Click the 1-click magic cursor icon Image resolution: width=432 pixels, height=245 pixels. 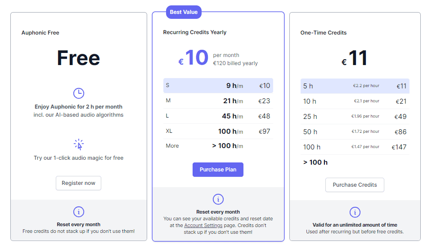pos(79,144)
